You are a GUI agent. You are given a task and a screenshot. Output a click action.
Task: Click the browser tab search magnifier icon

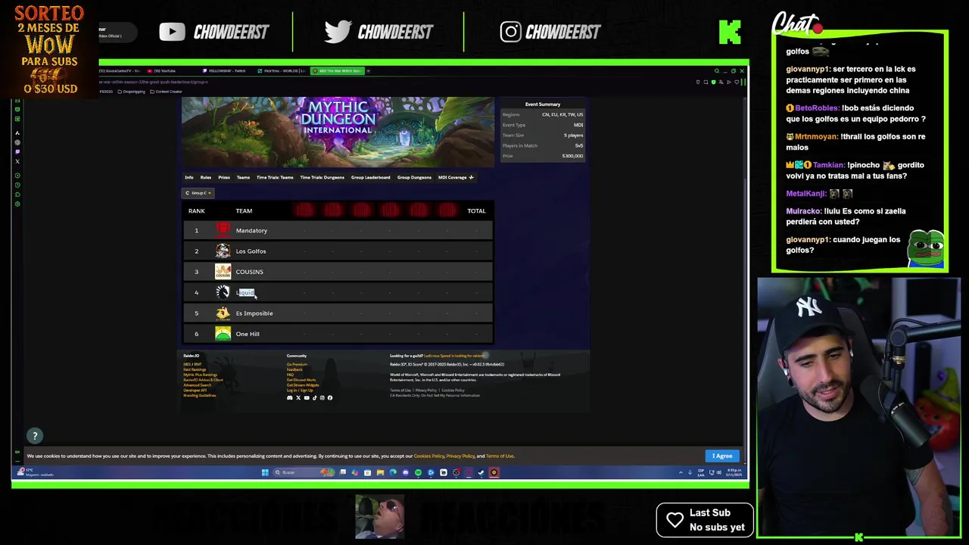point(716,71)
